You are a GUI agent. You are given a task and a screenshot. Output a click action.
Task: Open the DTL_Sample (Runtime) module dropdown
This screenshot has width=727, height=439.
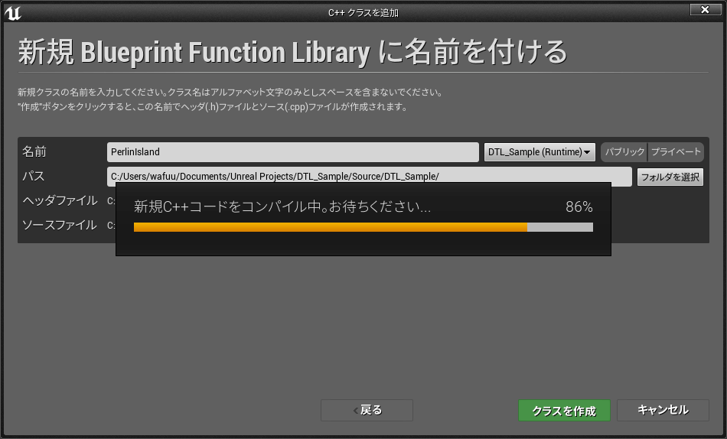(540, 152)
